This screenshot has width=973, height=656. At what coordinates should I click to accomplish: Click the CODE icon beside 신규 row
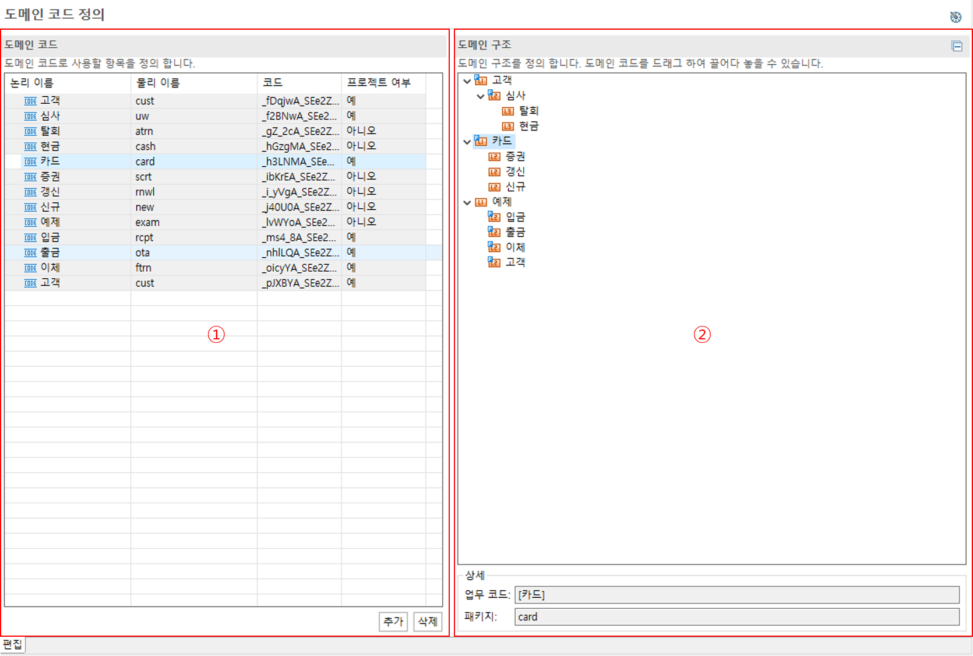coord(30,207)
